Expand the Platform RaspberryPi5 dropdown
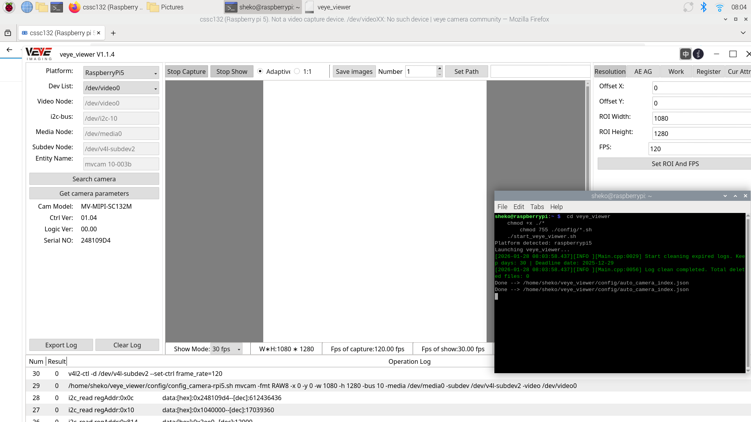The image size is (751, 422). click(x=121, y=73)
